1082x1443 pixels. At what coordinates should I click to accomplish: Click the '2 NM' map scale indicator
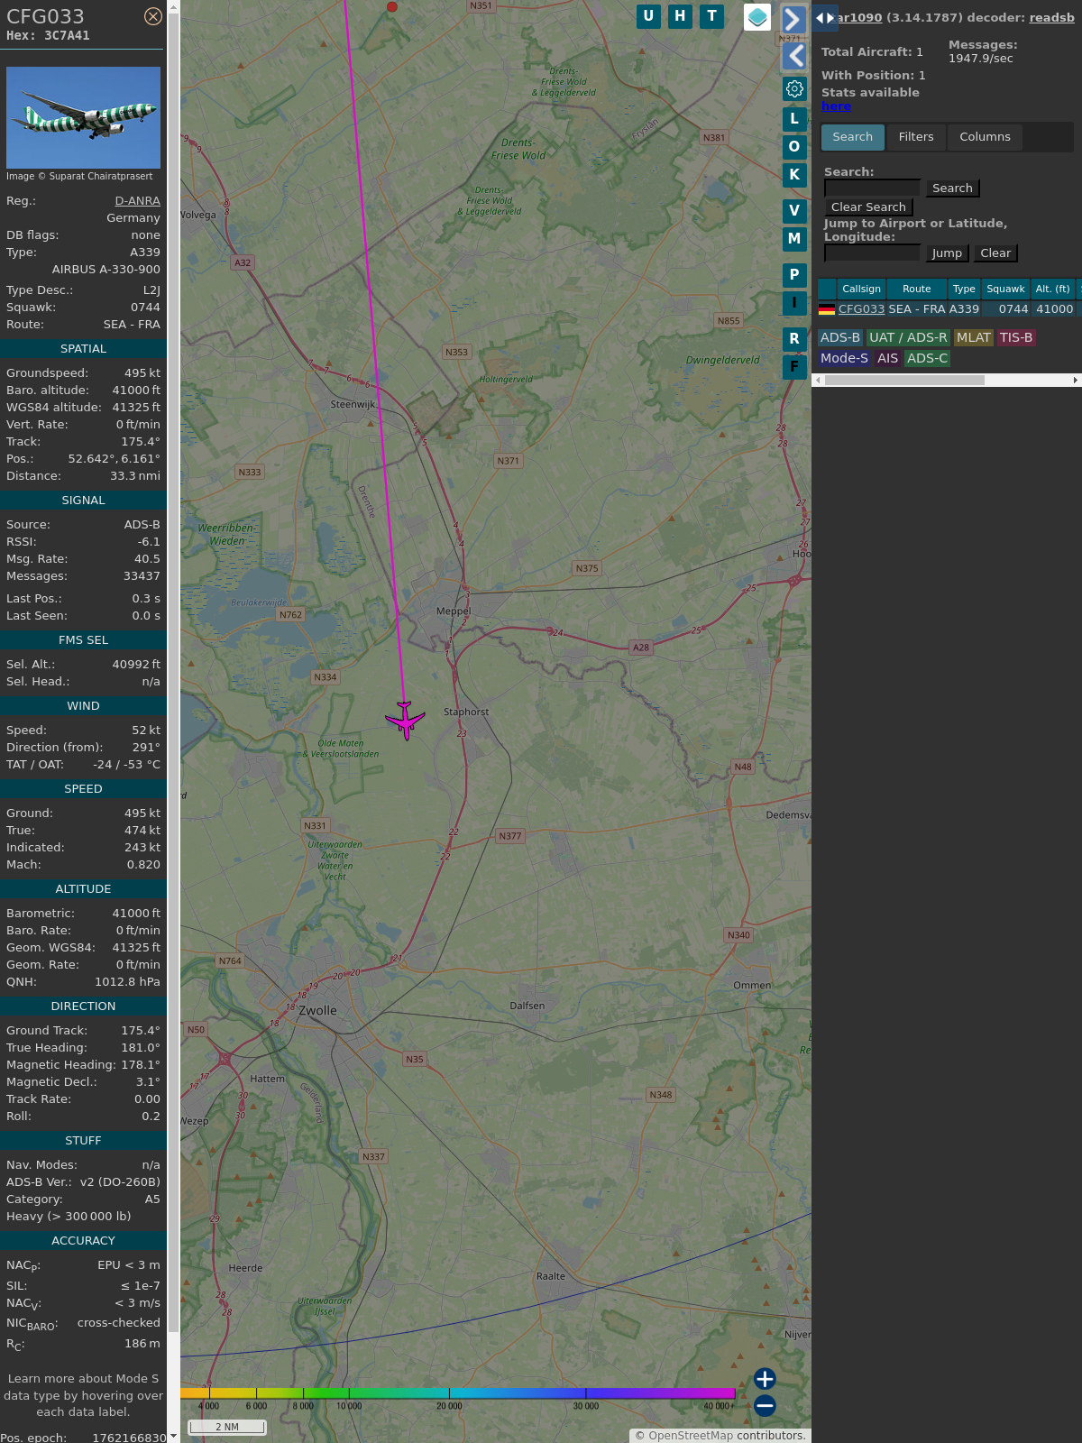[x=227, y=1427]
